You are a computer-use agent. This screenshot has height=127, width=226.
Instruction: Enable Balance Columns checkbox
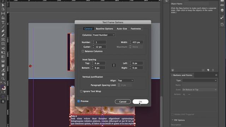(x=83, y=51)
